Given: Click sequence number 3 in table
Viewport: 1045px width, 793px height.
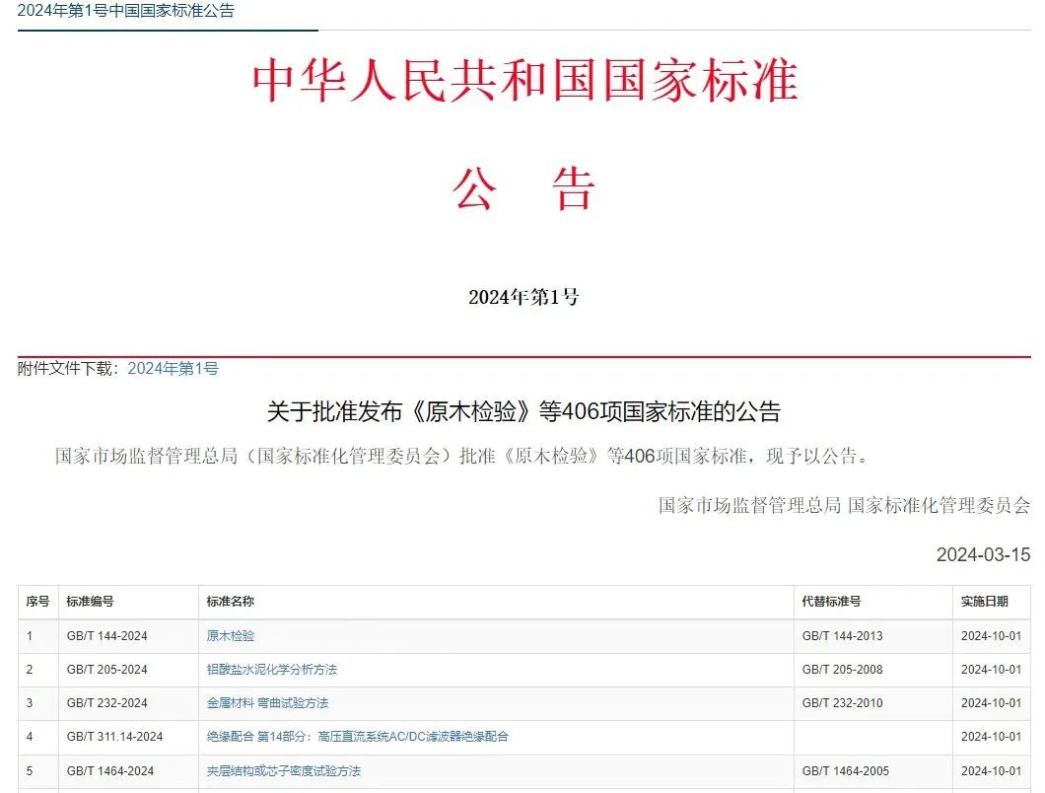Looking at the screenshot, I should [30, 703].
